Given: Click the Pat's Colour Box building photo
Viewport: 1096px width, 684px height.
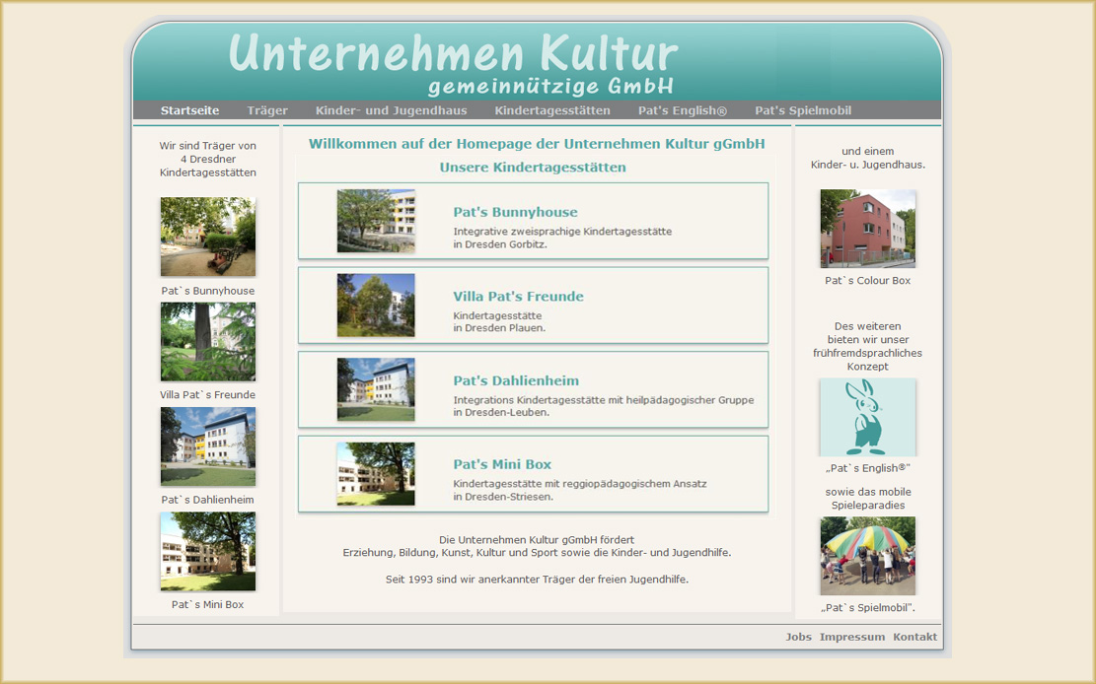Looking at the screenshot, I should tap(867, 229).
